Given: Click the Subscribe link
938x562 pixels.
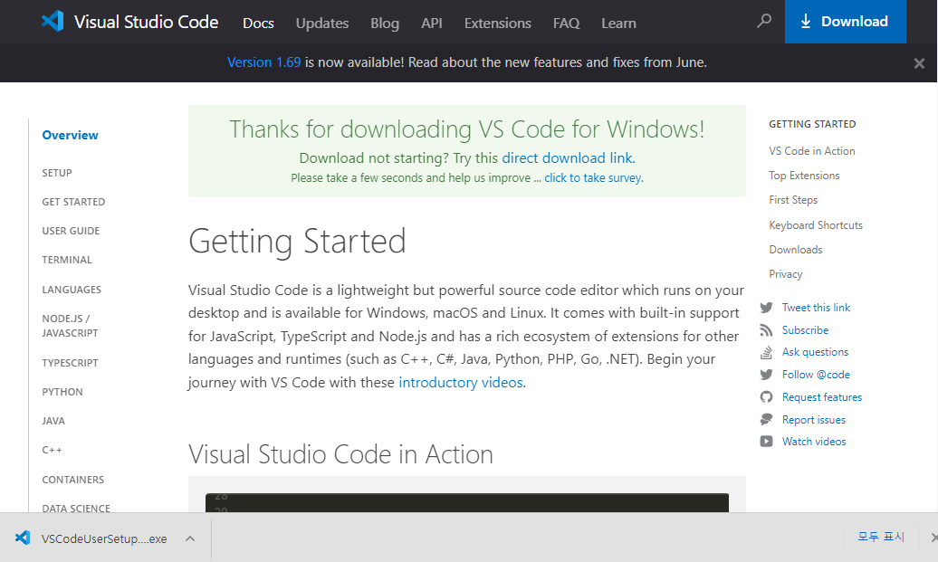Looking at the screenshot, I should 805,330.
